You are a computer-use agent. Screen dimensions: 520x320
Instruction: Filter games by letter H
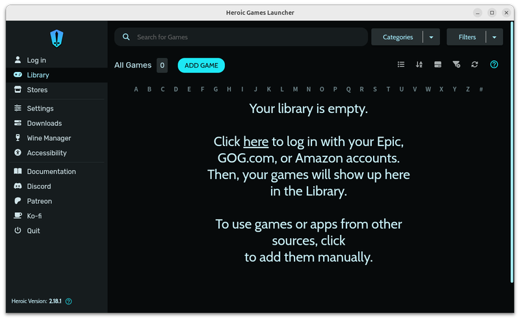[229, 89]
